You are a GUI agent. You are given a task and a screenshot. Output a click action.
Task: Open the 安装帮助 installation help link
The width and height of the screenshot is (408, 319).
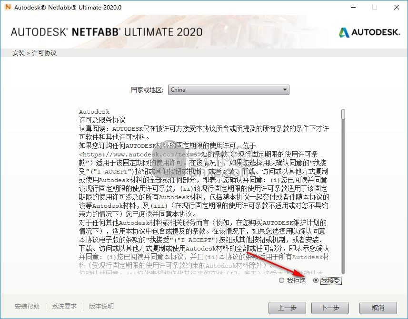(x=27, y=306)
